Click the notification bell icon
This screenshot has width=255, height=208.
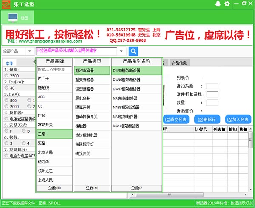click(x=218, y=3)
